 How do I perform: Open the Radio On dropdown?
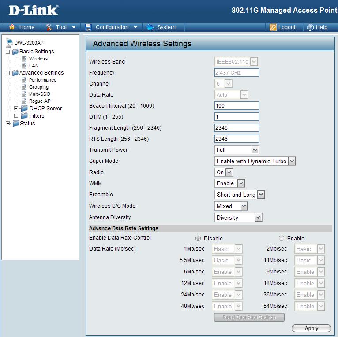[x=224, y=172]
